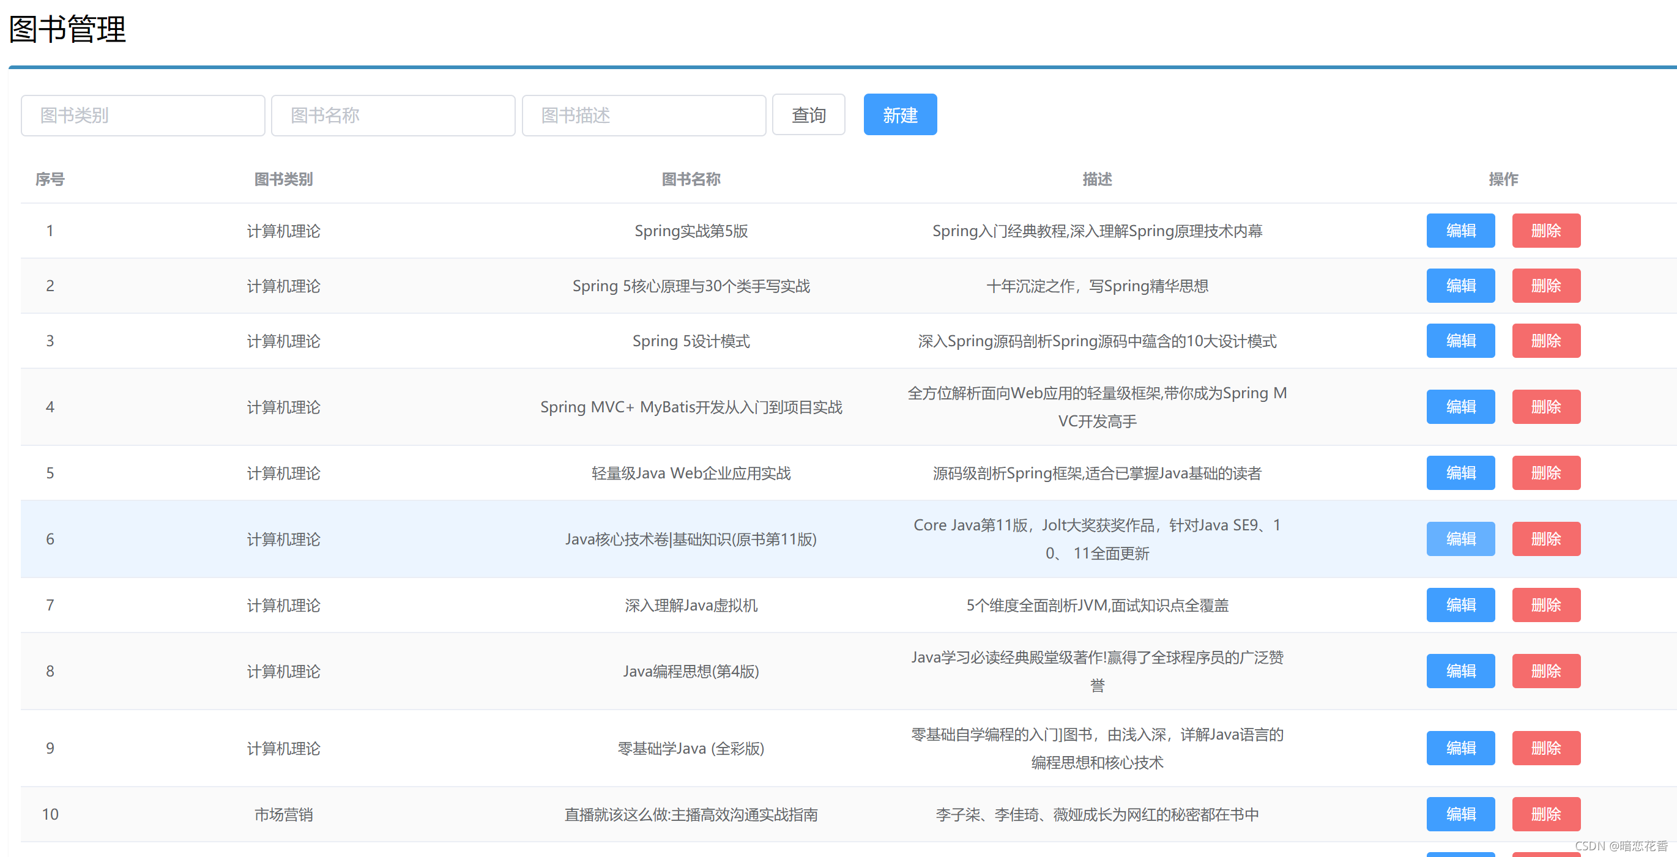Image resolution: width=1677 pixels, height=857 pixels.
Task: Delete row 10 市场营销 book
Action: pos(1545,814)
